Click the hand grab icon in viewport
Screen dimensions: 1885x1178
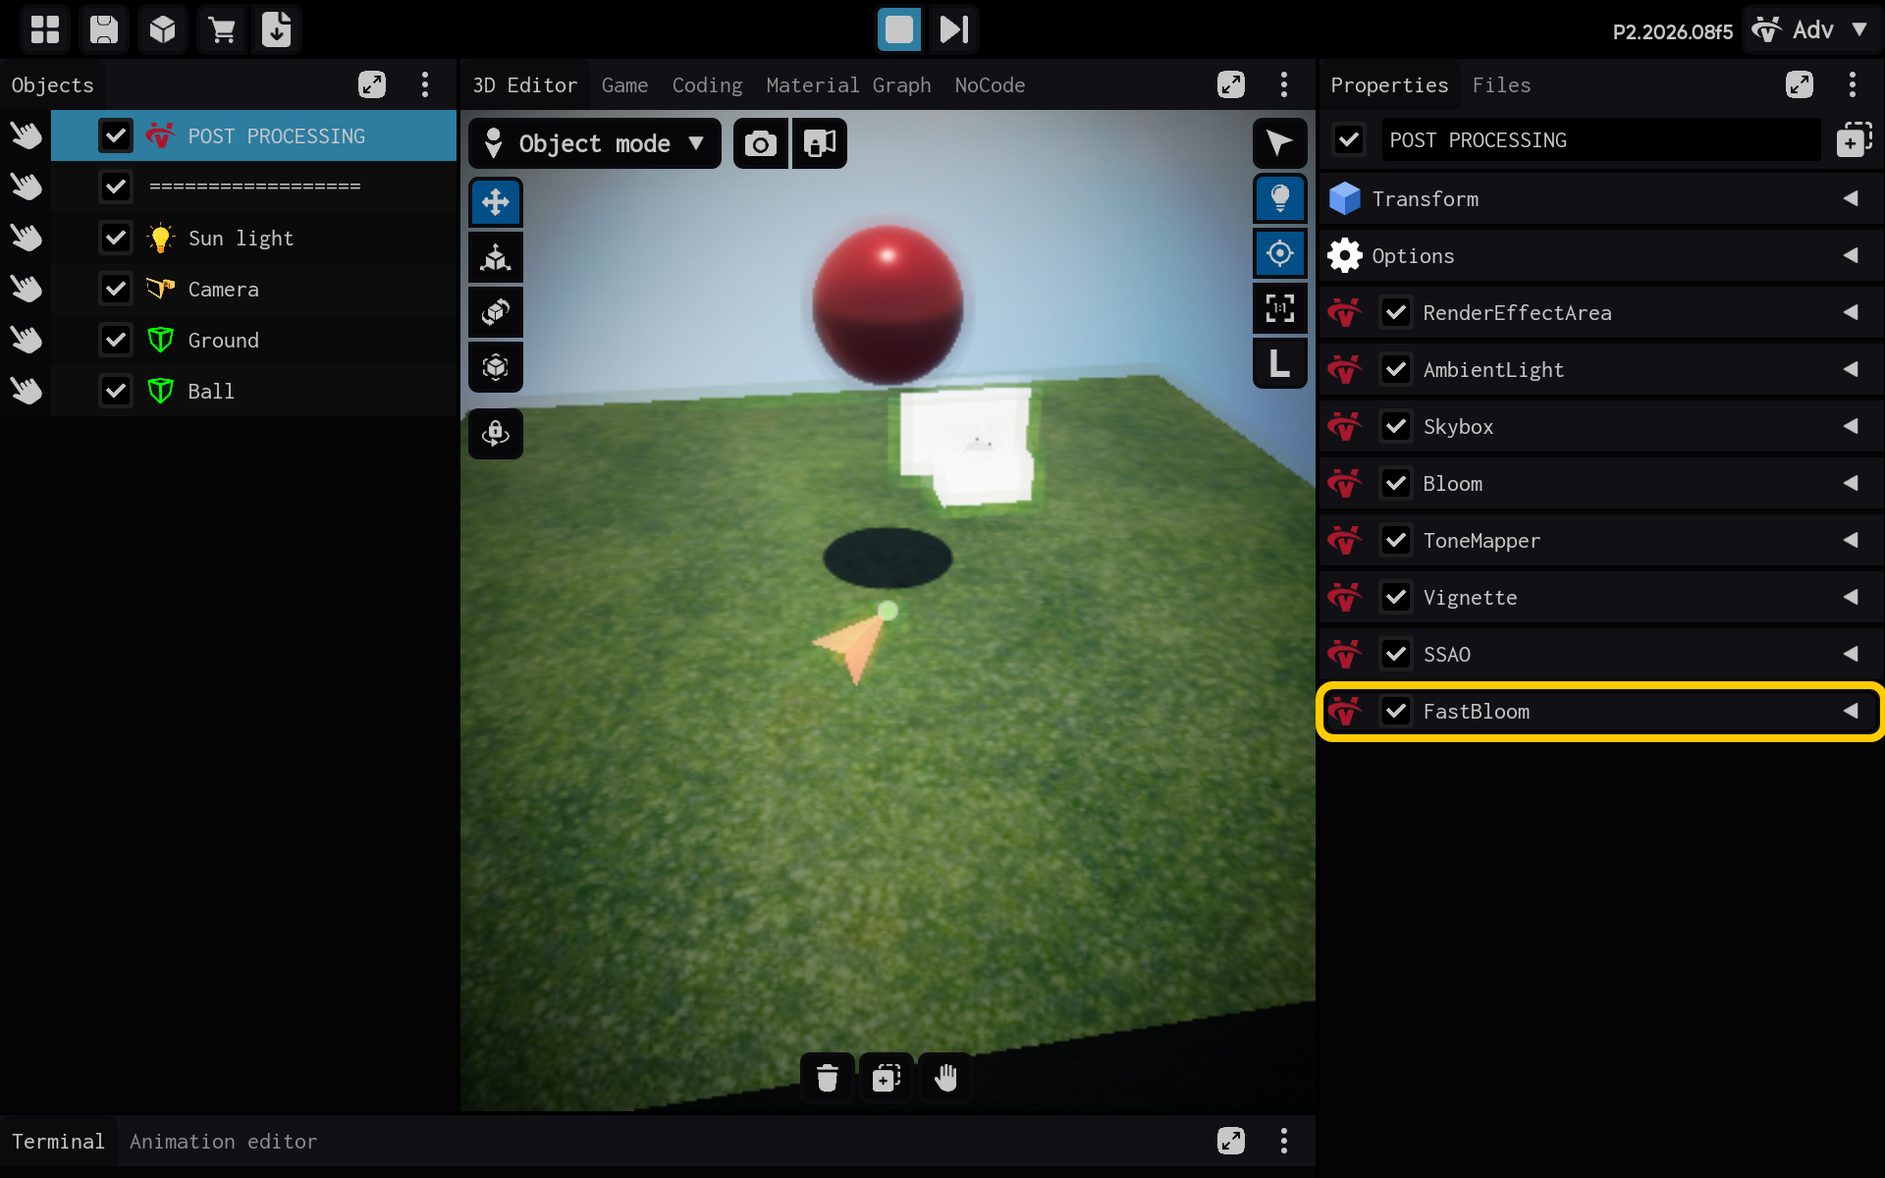[x=945, y=1078]
